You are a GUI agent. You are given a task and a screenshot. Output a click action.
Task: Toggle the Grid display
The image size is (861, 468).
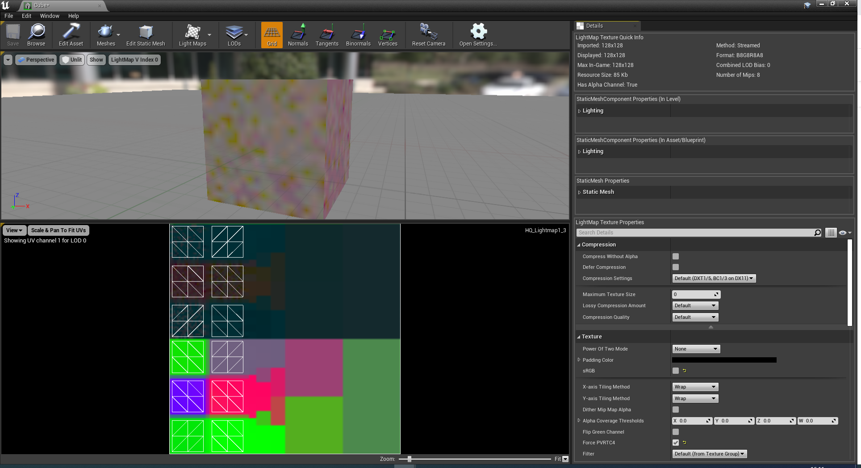tap(272, 35)
